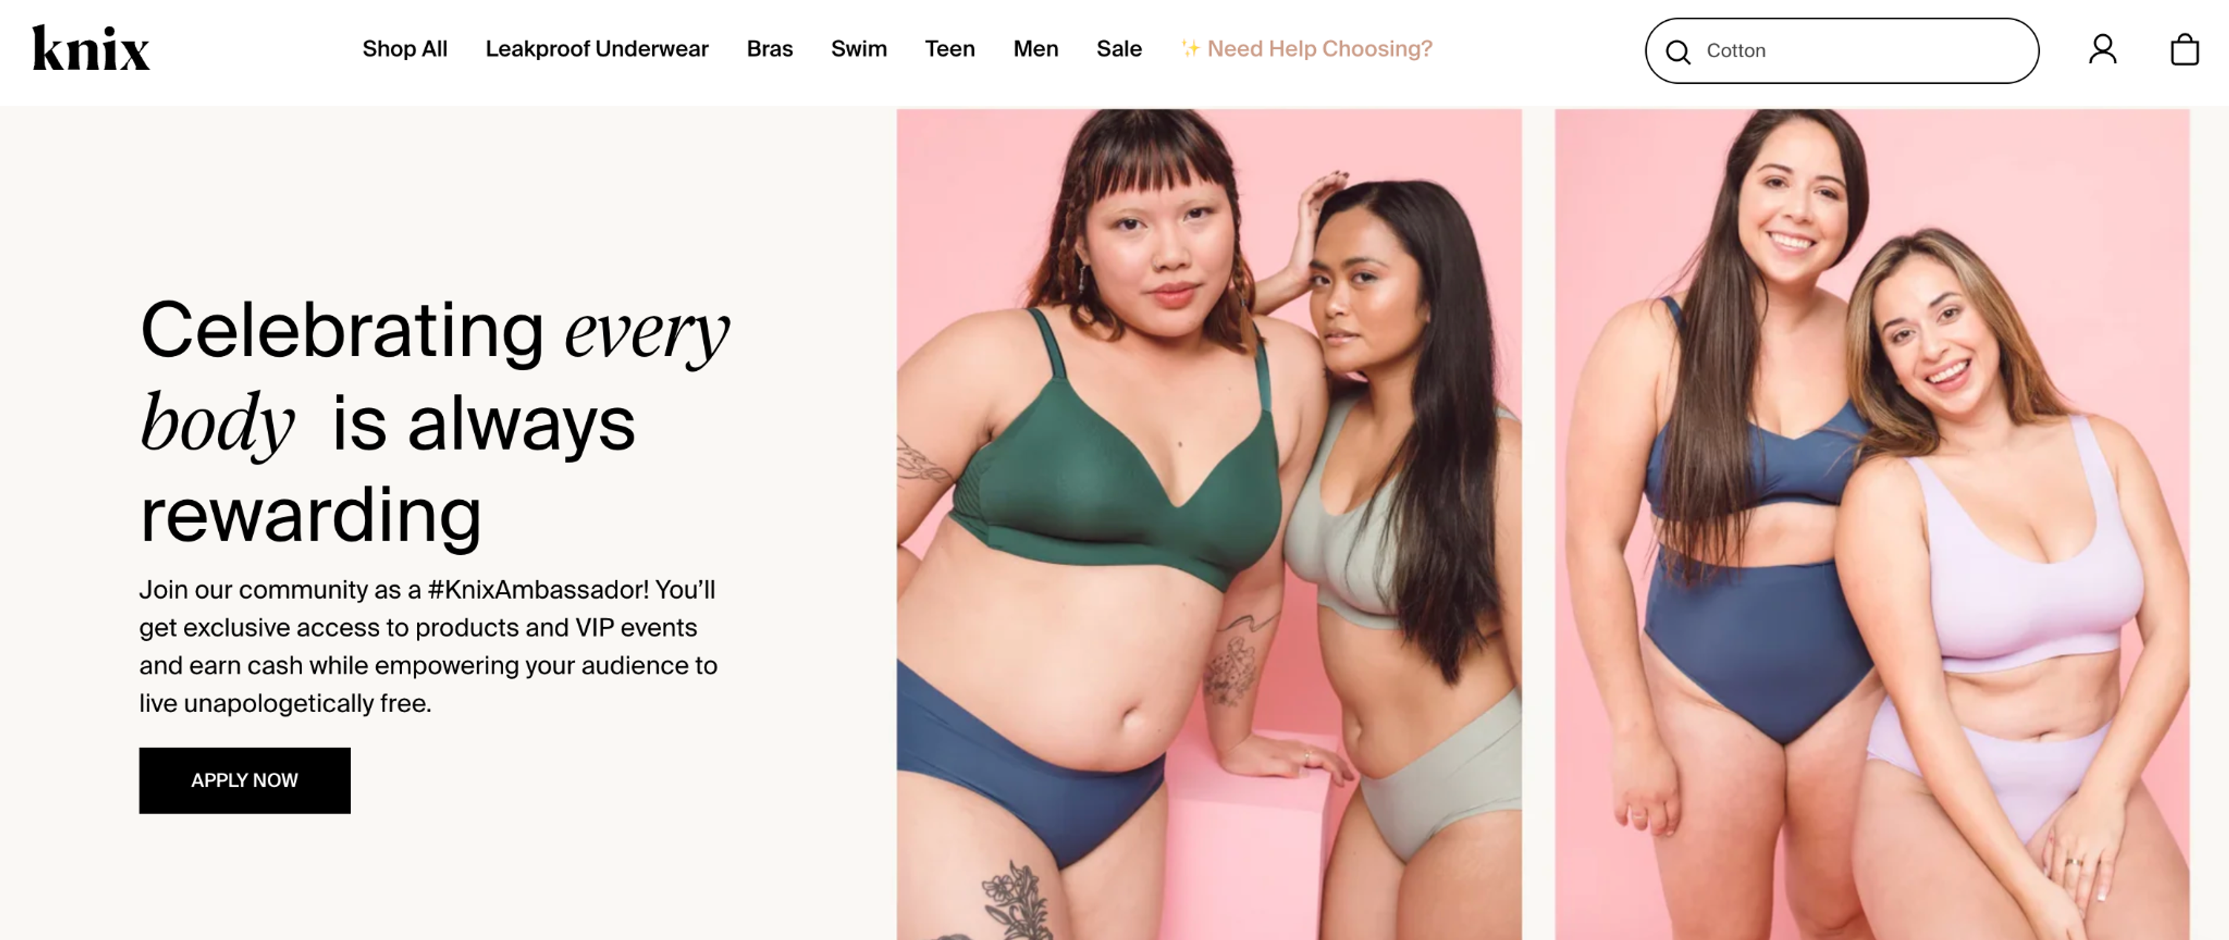The image size is (2229, 940).
Task: Open the Shop All menu
Action: [x=404, y=49]
